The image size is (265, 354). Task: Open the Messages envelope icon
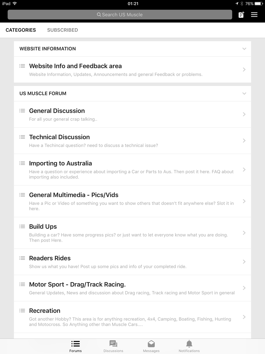tap(151, 344)
